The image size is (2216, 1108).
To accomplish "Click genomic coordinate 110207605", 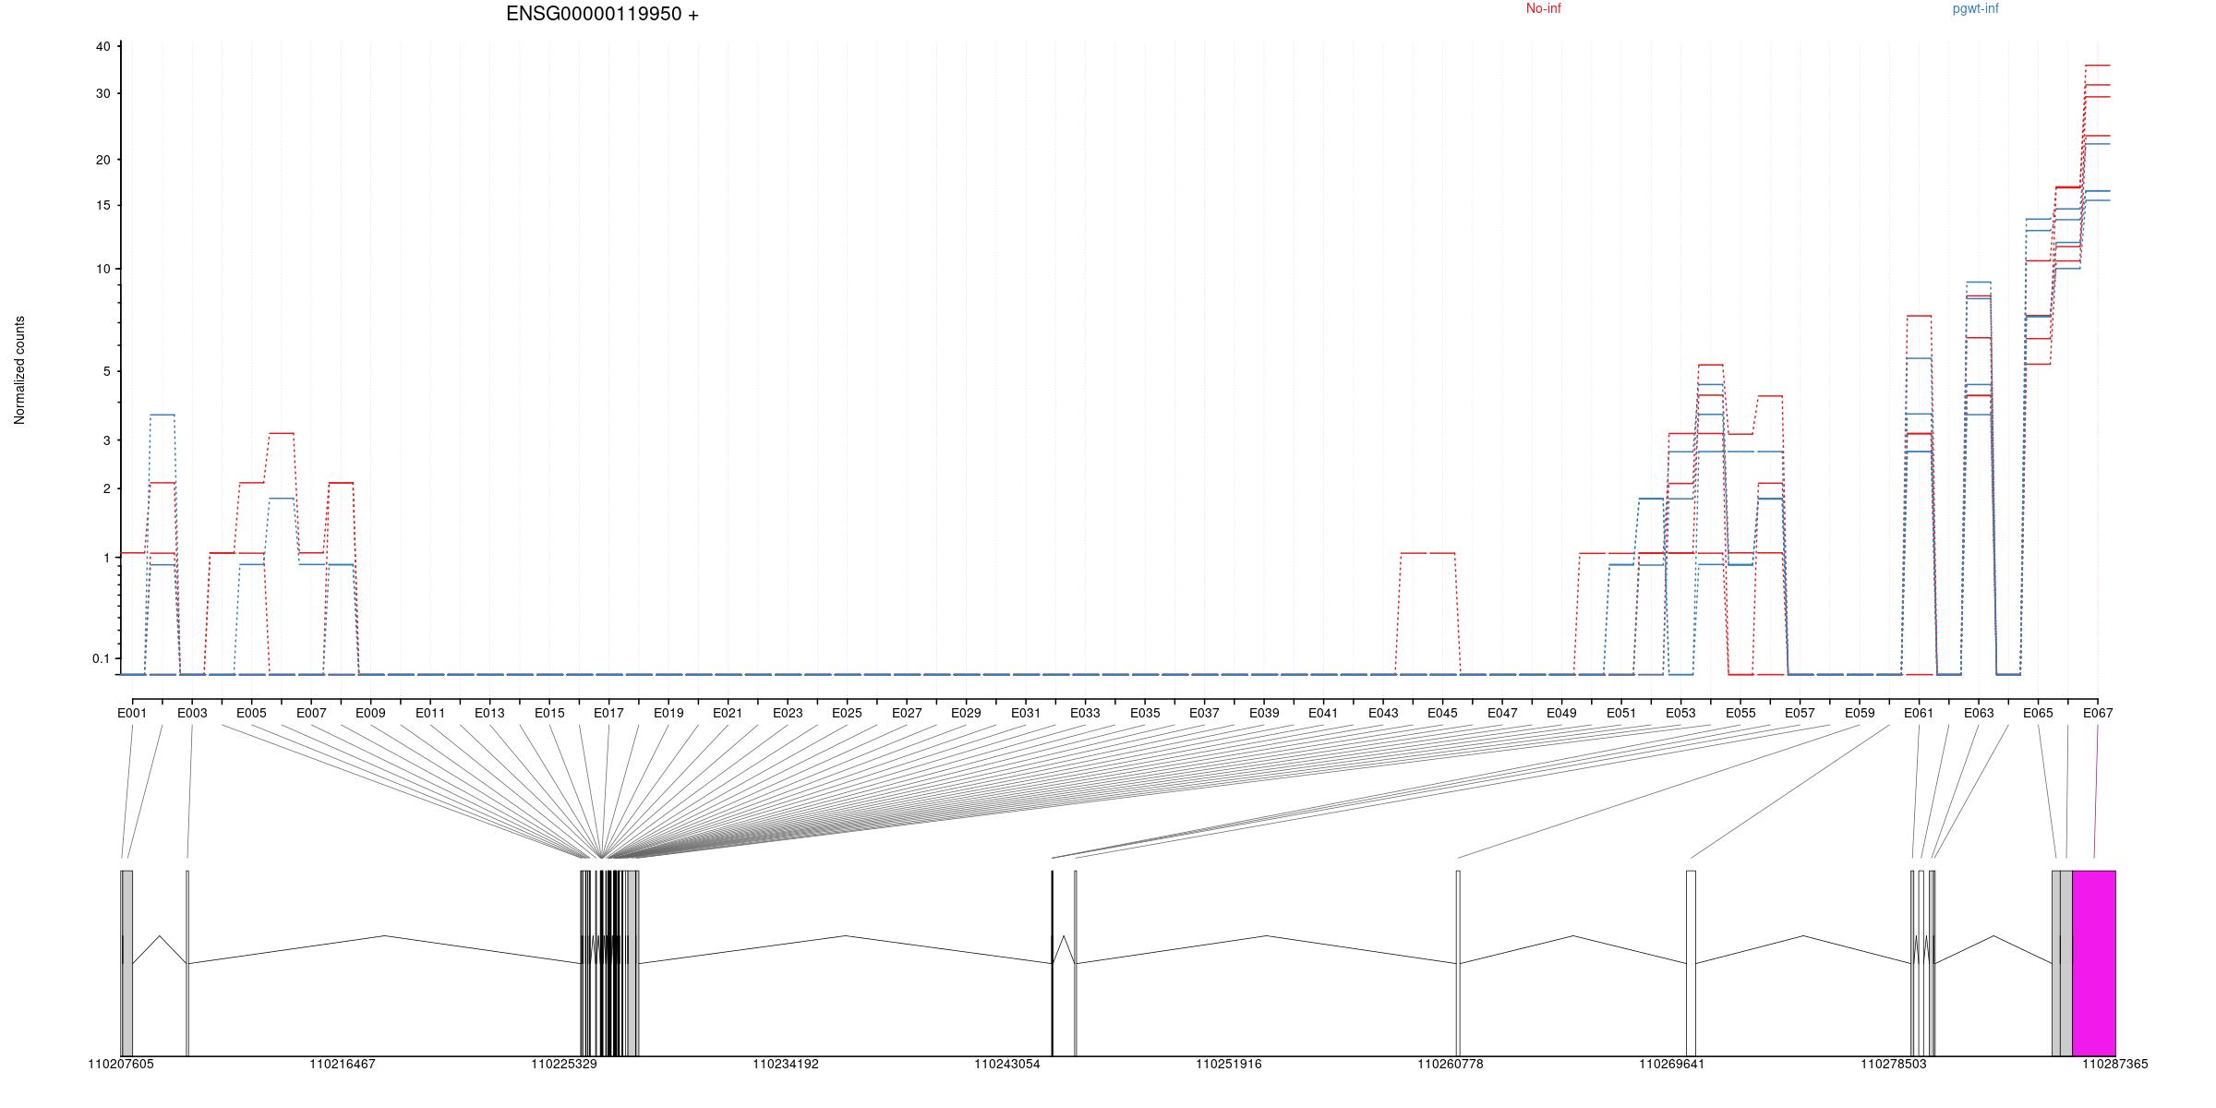I will (x=121, y=1065).
